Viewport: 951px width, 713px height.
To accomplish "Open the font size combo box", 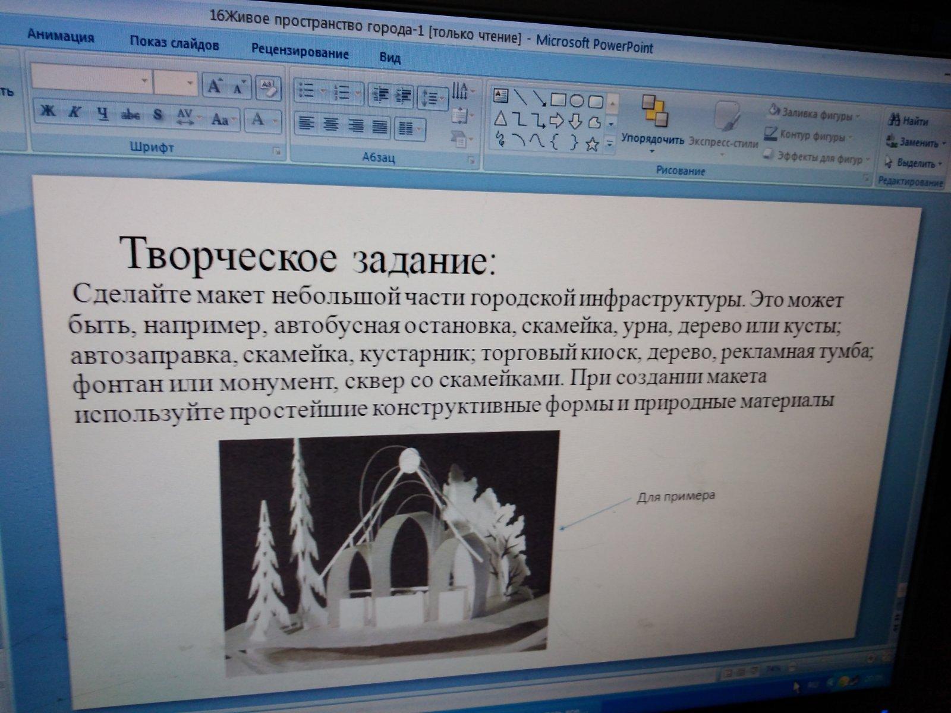I will [x=175, y=82].
